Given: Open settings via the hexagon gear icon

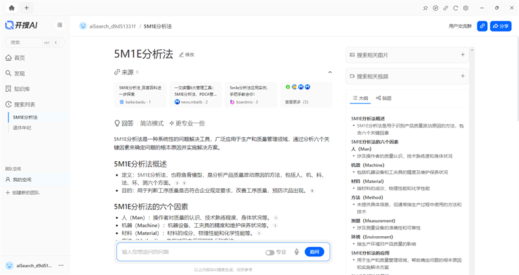Looking at the screenshot, I should [x=466, y=8].
